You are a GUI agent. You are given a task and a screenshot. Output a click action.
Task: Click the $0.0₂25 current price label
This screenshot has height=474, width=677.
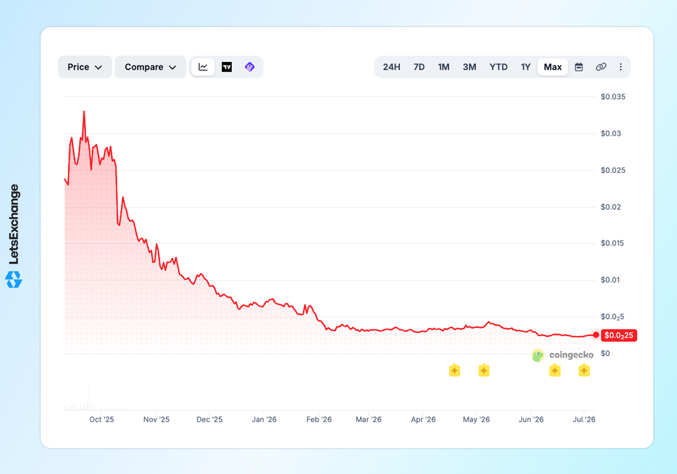[619, 335]
